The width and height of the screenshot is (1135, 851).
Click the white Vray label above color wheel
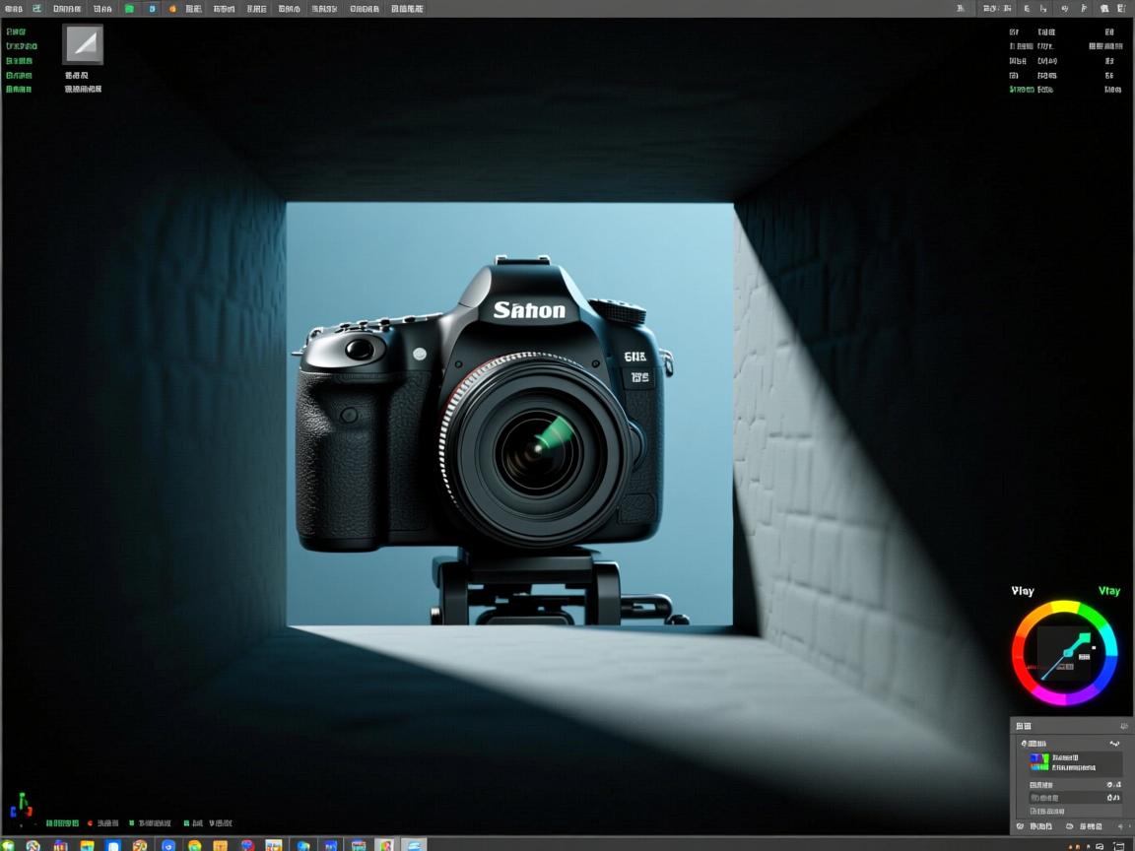1023,591
